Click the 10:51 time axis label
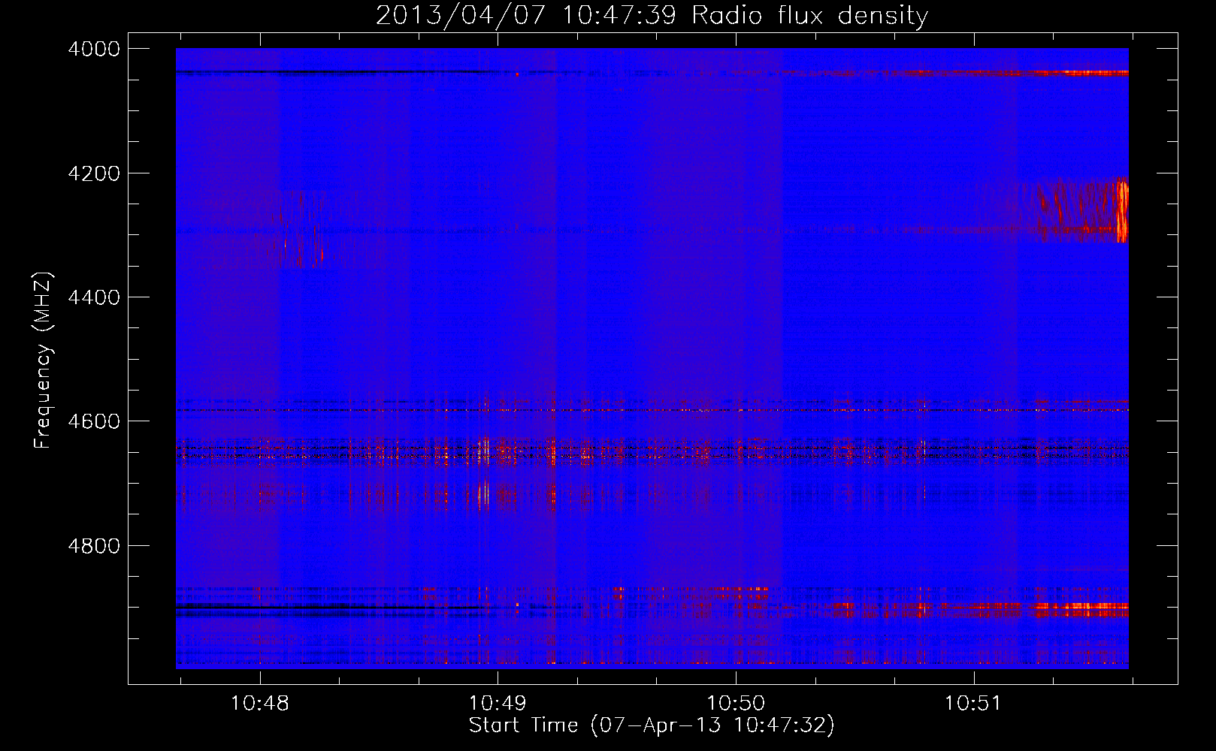Image resolution: width=1216 pixels, height=751 pixels. [x=973, y=704]
